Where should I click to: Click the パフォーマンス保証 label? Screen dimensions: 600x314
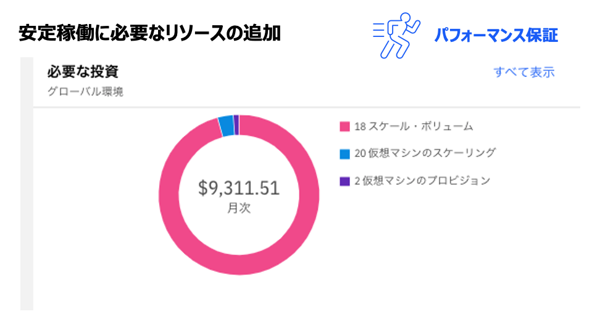pos(496,36)
